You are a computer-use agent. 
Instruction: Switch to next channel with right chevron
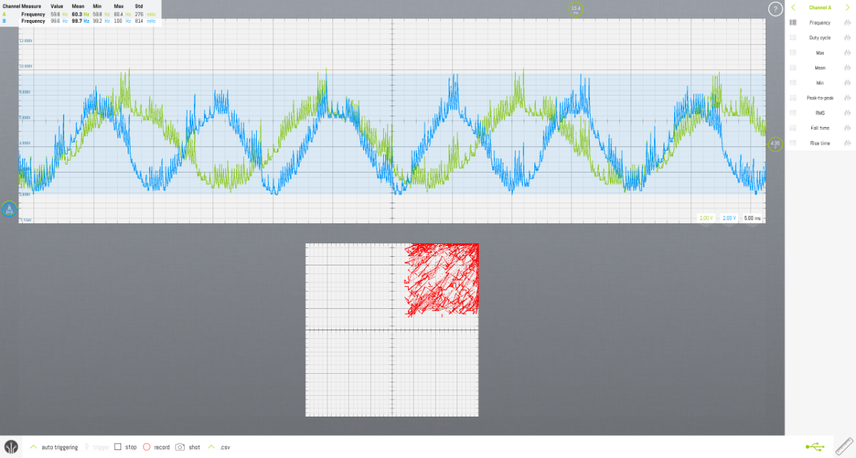click(x=847, y=8)
